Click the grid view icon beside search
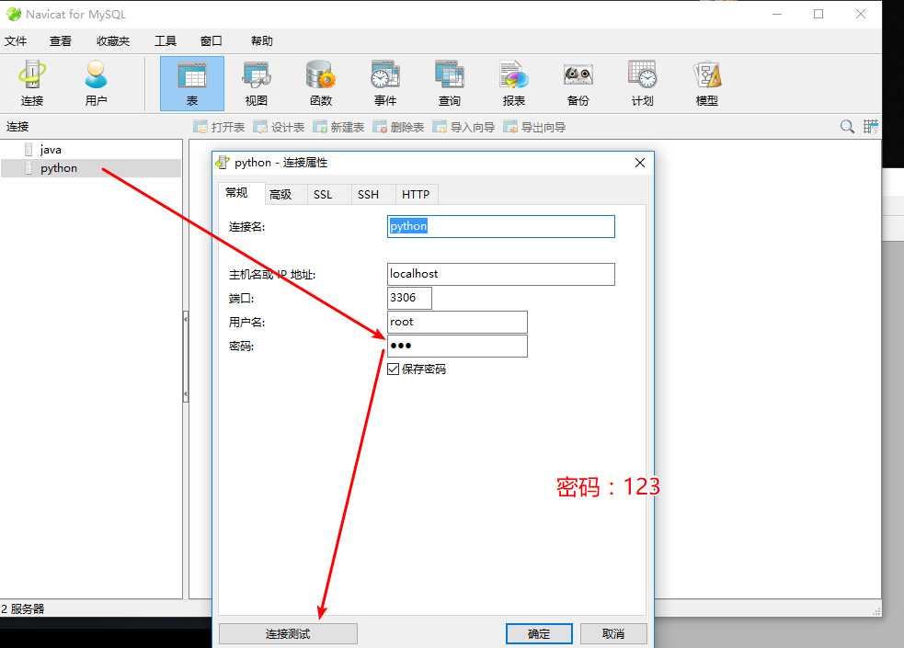 click(871, 127)
